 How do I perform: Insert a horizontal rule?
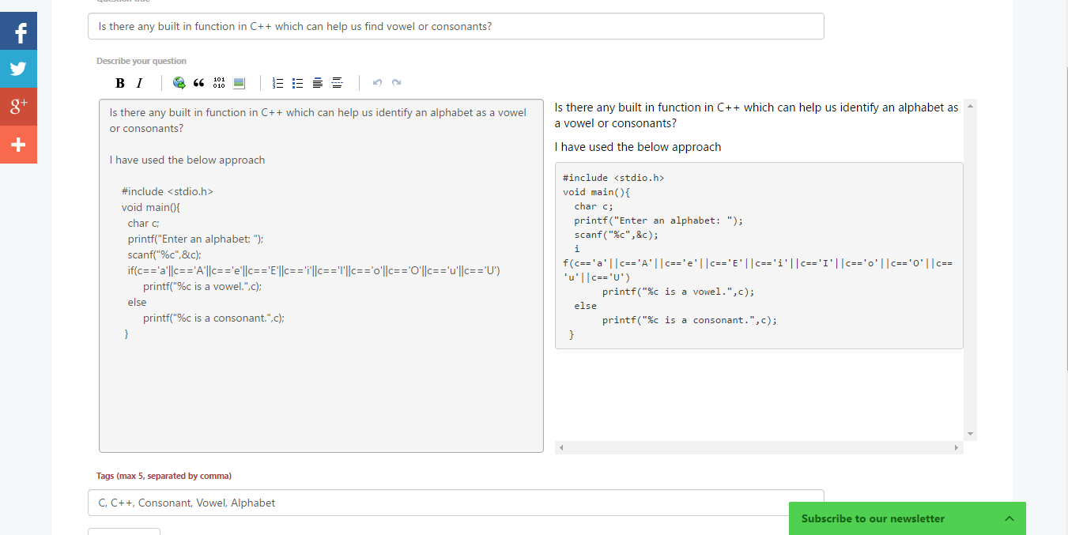click(x=338, y=83)
